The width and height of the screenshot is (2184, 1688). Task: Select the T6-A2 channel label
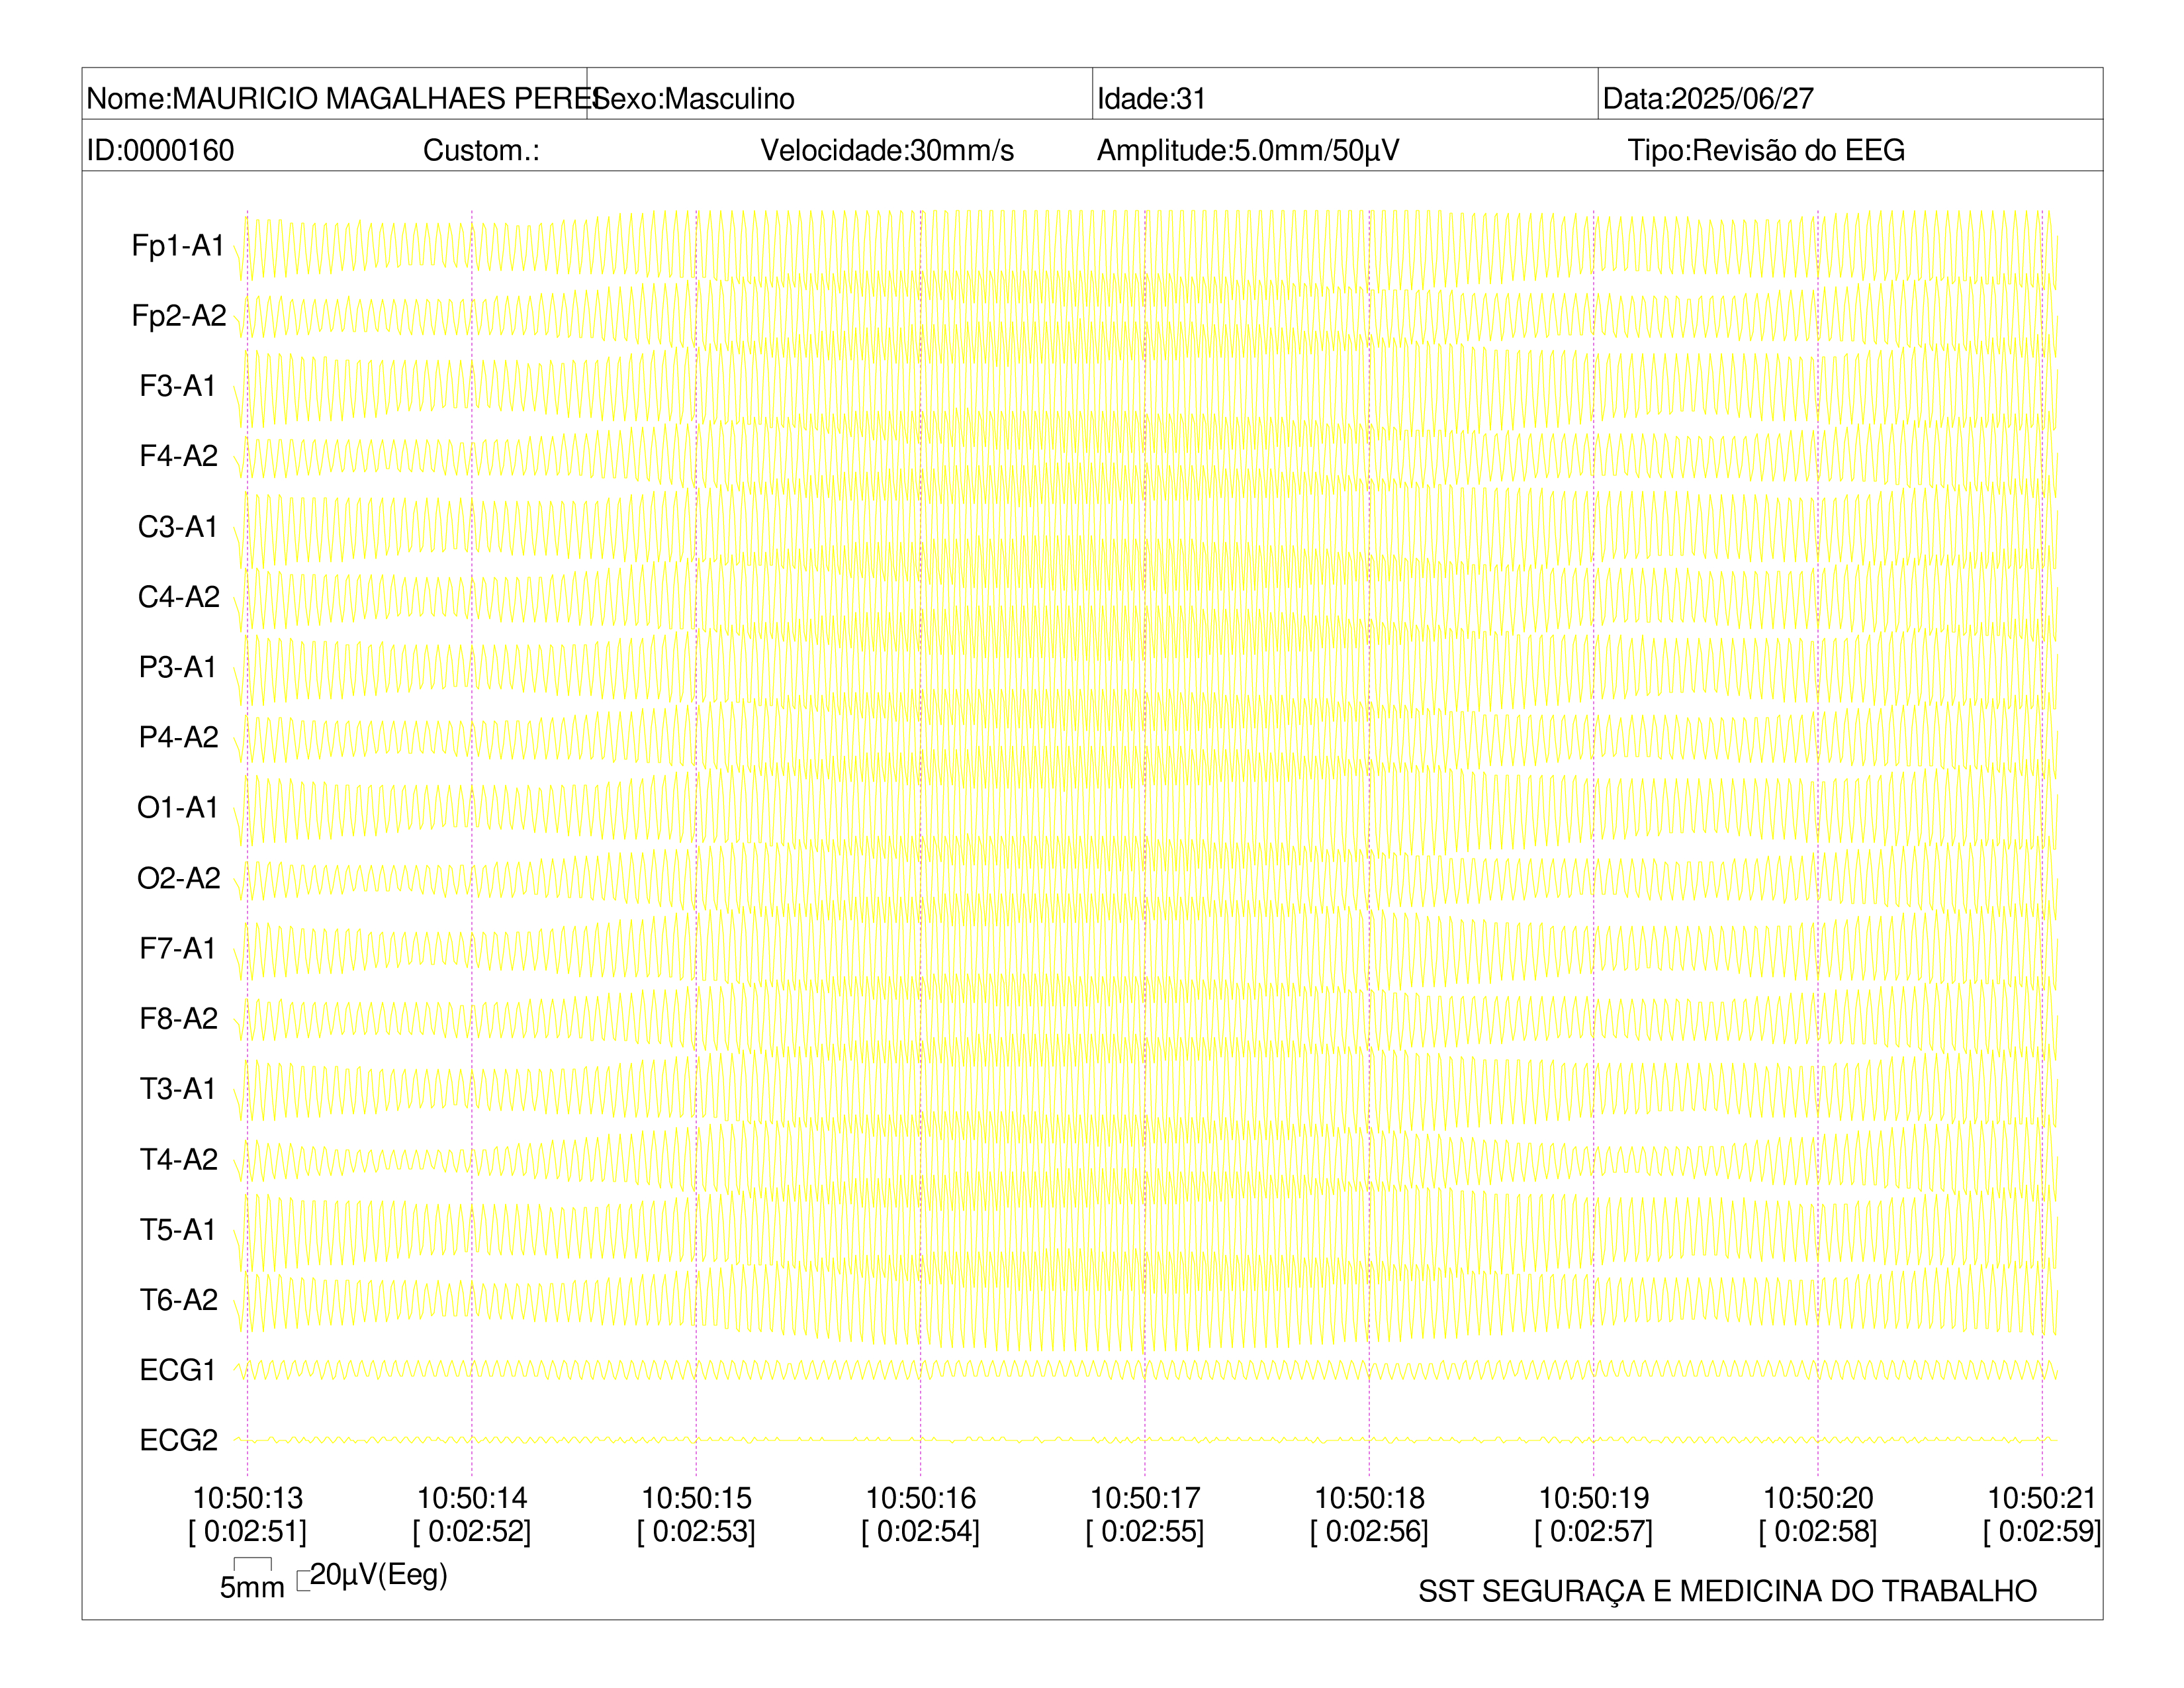point(178,1299)
